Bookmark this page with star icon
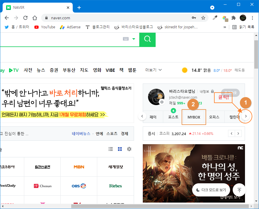 pyautogui.click(x=203, y=18)
